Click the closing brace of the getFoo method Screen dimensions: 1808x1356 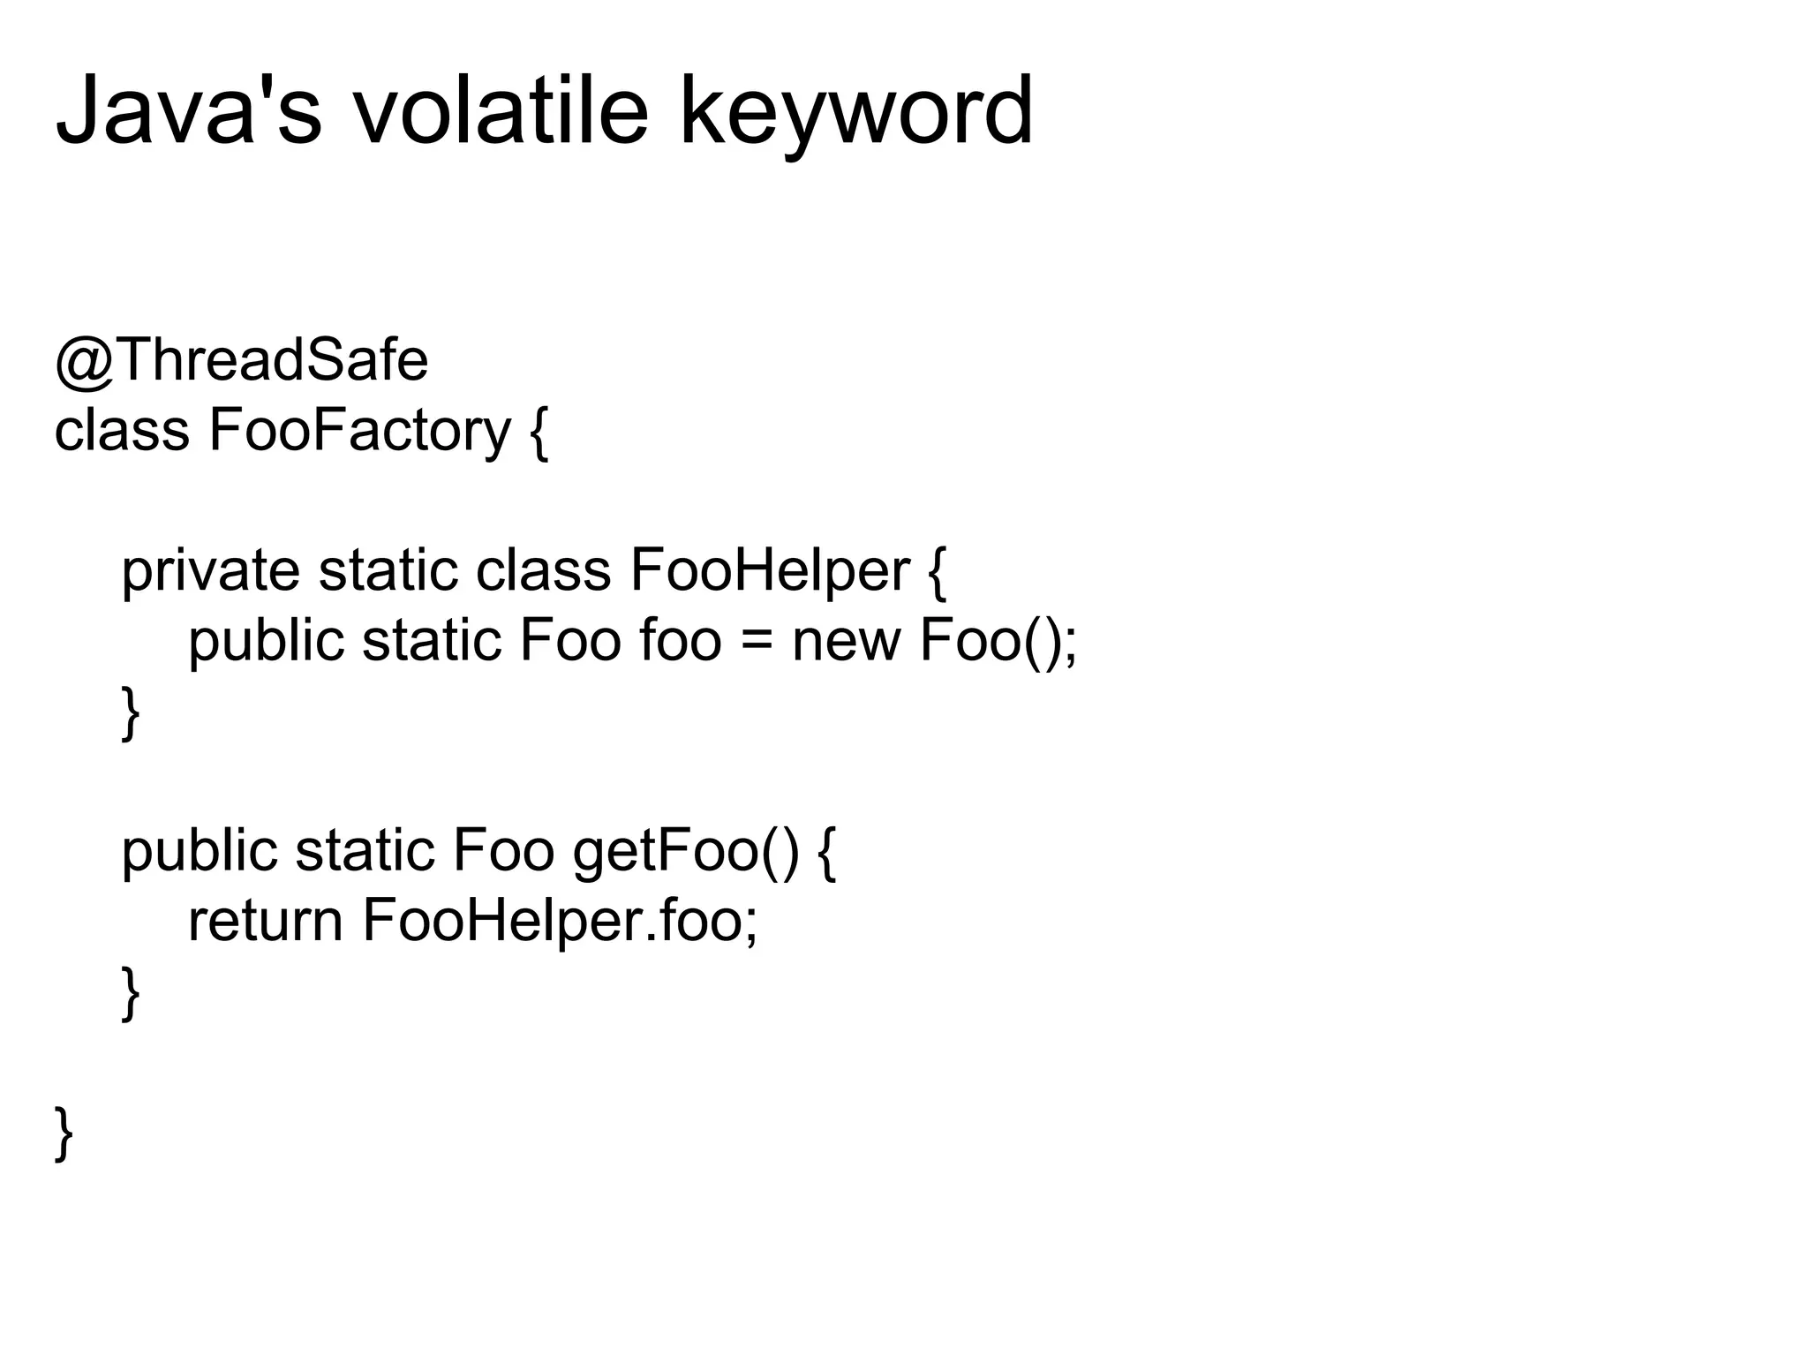(x=131, y=993)
